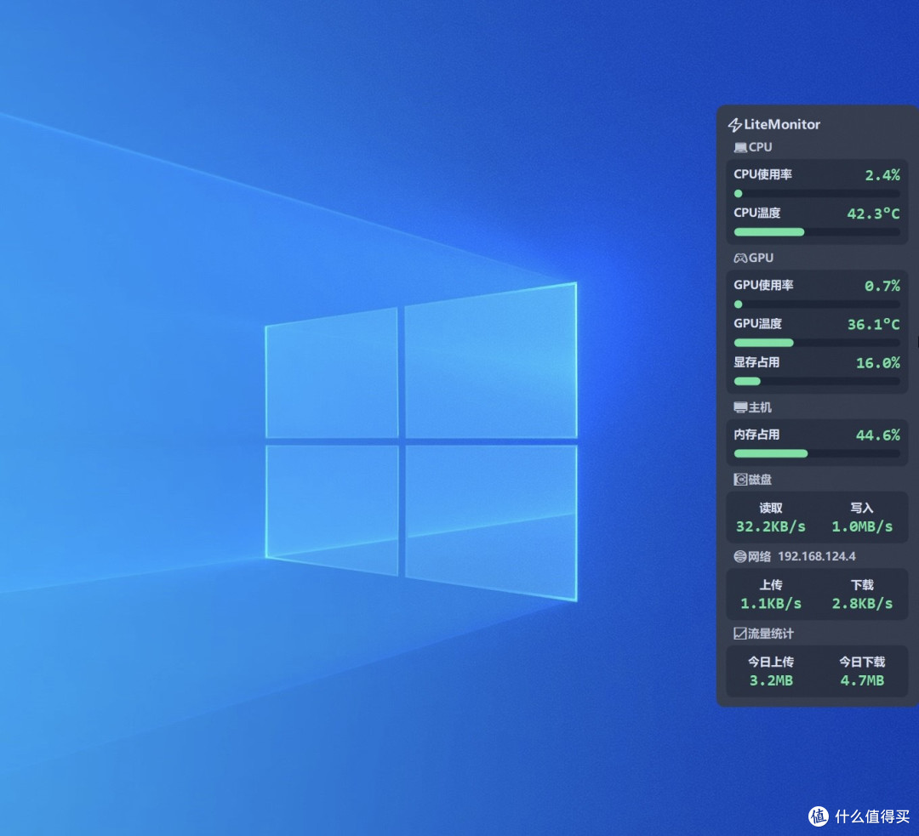
Task: Click the 1.1KB/s upload speed value
Action: tap(771, 604)
